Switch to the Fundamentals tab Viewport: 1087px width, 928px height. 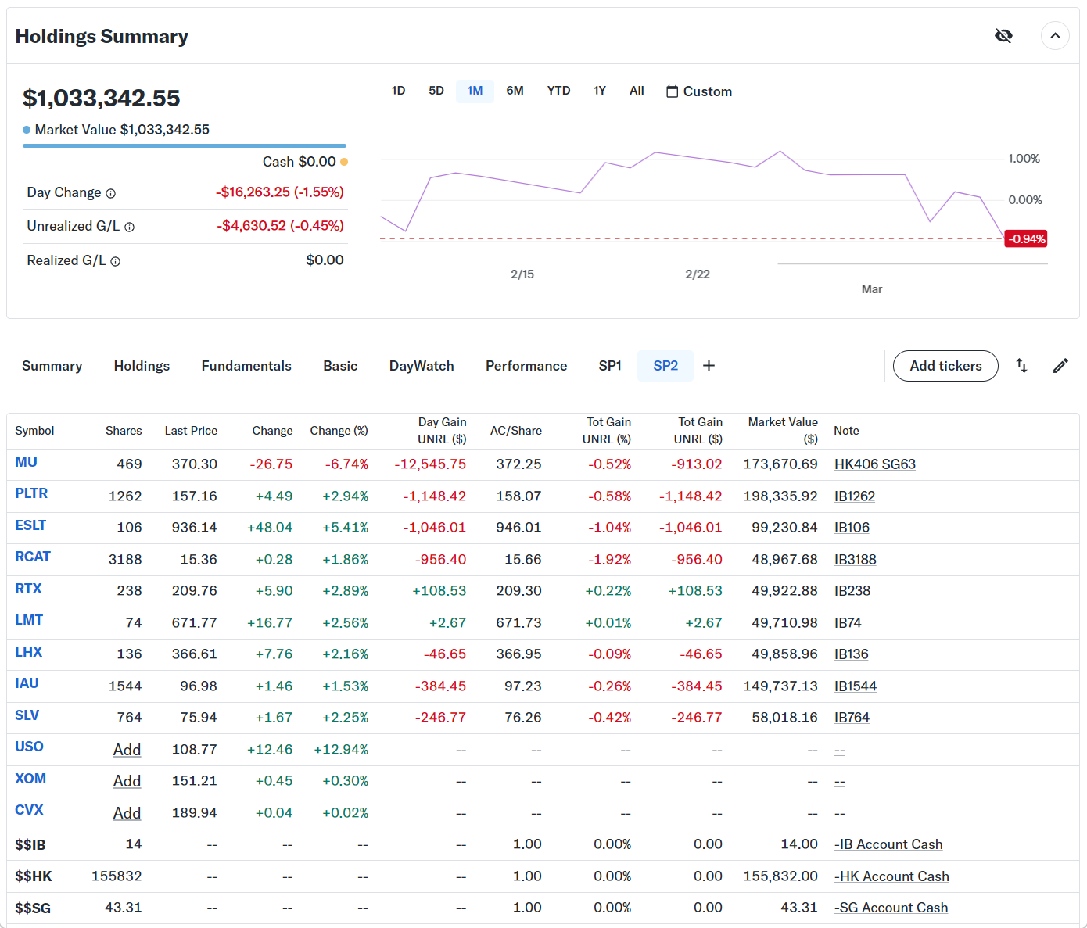[246, 366]
